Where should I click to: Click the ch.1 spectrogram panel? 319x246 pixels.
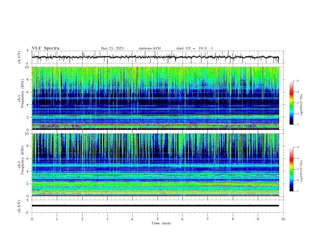[155, 98]
